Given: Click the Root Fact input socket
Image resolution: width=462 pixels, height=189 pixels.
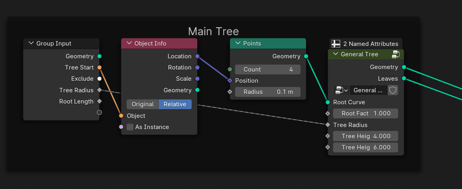Looking at the screenshot, I should click(x=328, y=113).
